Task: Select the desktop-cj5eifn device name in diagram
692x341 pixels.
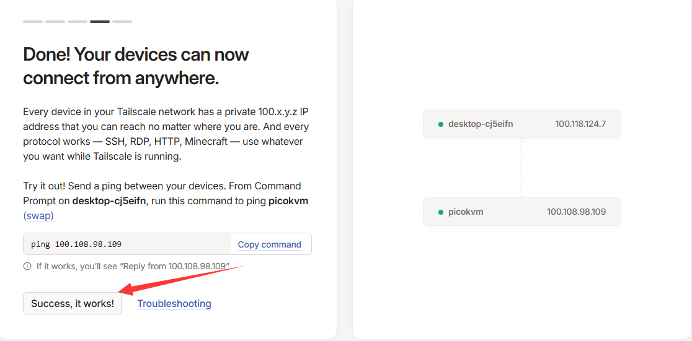Action: point(481,124)
